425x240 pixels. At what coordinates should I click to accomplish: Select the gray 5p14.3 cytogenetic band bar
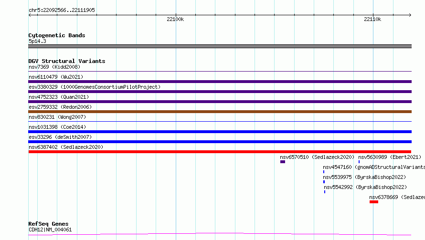(220, 46)
